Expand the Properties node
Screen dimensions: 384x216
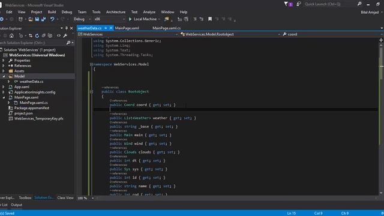4,61
